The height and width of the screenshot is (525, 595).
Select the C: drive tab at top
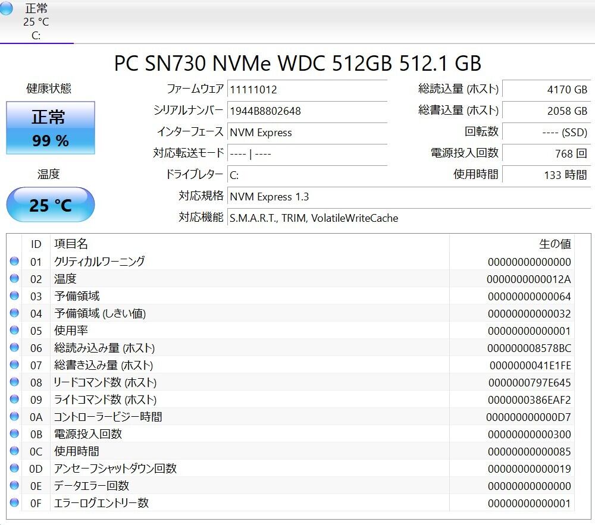point(36,22)
